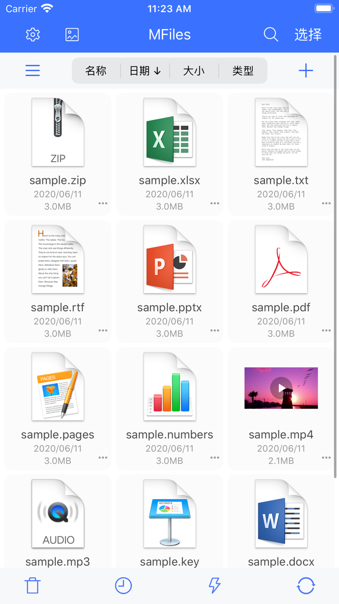Tap the plus add icon
This screenshot has height=604, width=339.
click(x=306, y=71)
